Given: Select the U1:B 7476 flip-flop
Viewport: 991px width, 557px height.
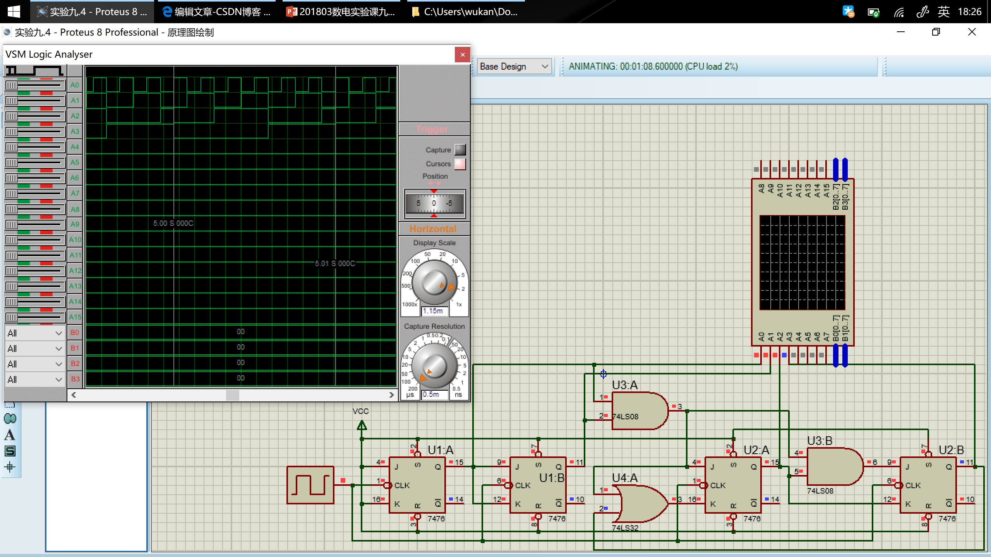Looking at the screenshot, I should pyautogui.click(x=538, y=485).
